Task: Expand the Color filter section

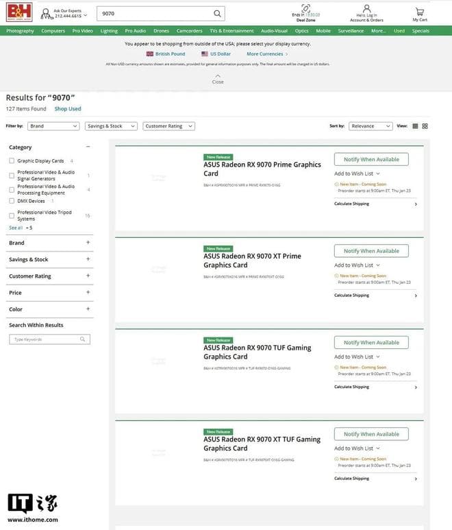Action: click(88, 309)
